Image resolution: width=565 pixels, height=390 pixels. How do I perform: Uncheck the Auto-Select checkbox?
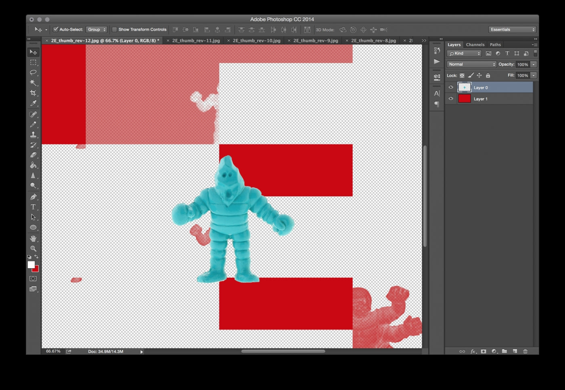(56, 29)
